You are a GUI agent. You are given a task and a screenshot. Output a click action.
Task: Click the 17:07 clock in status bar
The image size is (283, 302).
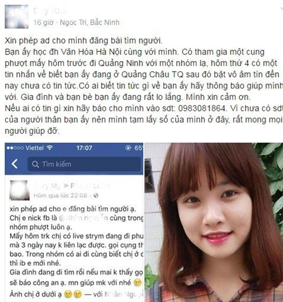84,148
